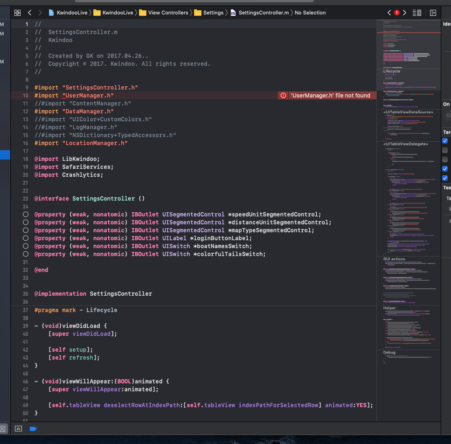Click outlet connection circle for mapTypeSegmentedControl
451x444 pixels.
[x=26, y=230]
